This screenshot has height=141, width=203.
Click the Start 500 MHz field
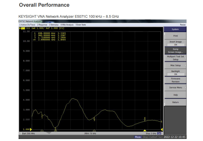(x=27, y=134)
